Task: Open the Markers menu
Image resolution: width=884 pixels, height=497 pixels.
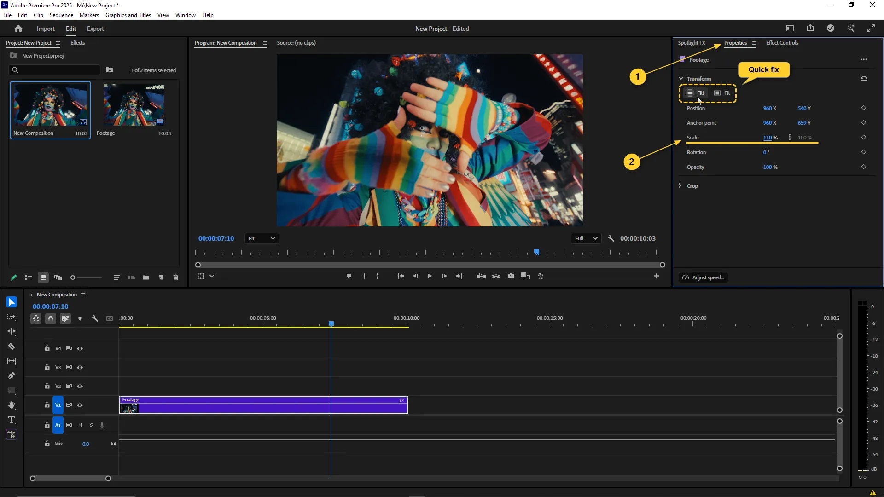Action: coord(89,15)
